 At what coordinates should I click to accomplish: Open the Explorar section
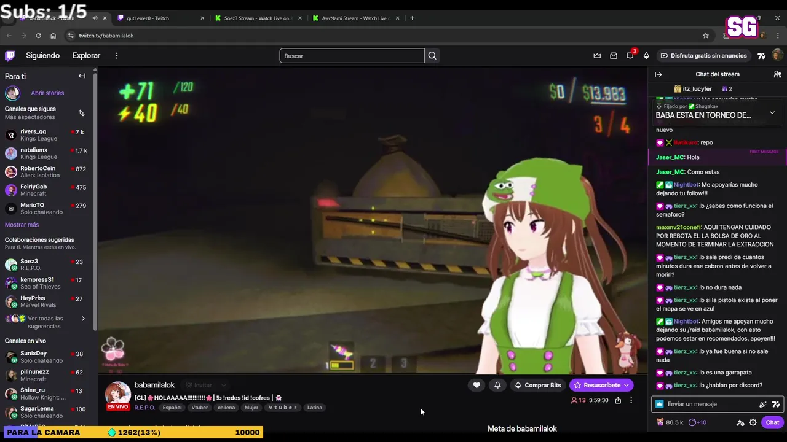pos(86,56)
